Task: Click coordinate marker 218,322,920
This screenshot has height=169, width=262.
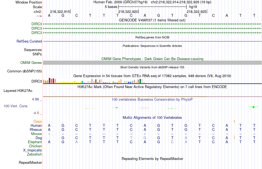Action: 128,12
